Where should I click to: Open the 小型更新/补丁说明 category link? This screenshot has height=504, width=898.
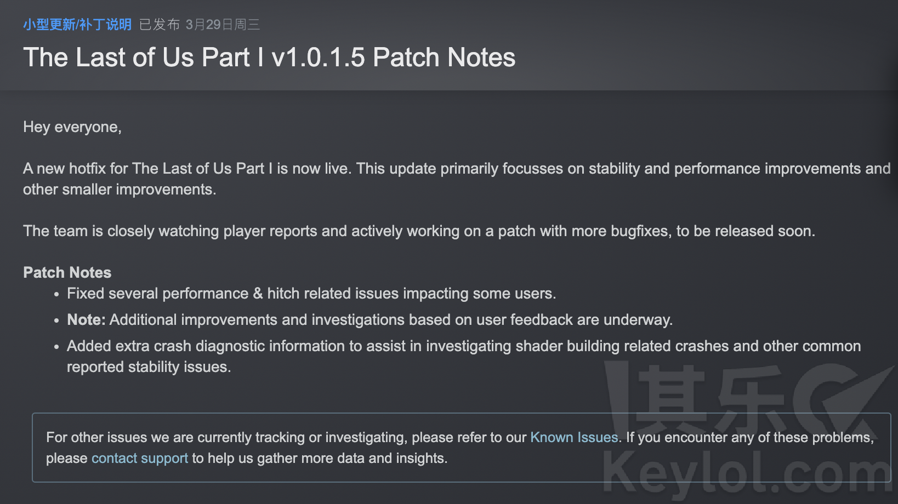click(77, 25)
